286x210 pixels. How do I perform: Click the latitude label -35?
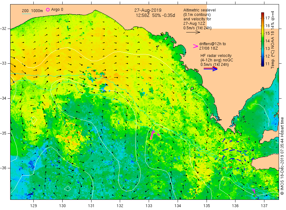3,133
